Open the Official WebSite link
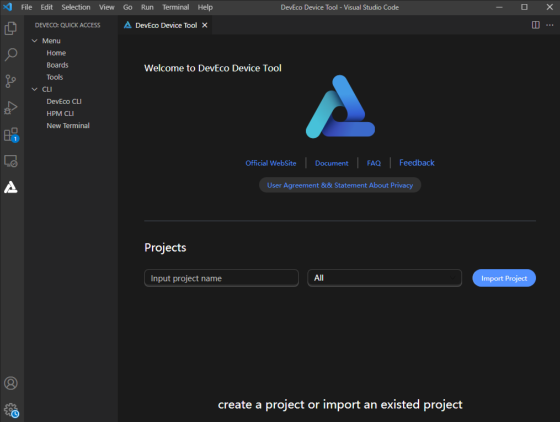560x422 pixels. pos(271,163)
